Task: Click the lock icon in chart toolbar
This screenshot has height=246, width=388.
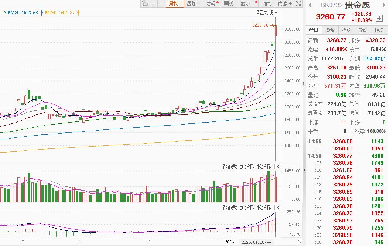Action: [x=145, y=3]
